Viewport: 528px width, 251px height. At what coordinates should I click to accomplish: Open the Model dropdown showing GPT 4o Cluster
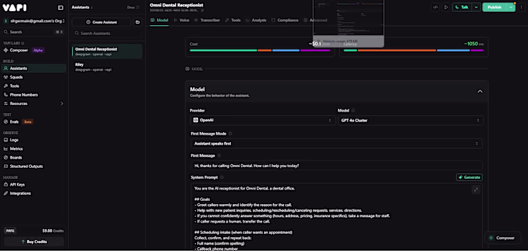tap(411, 120)
